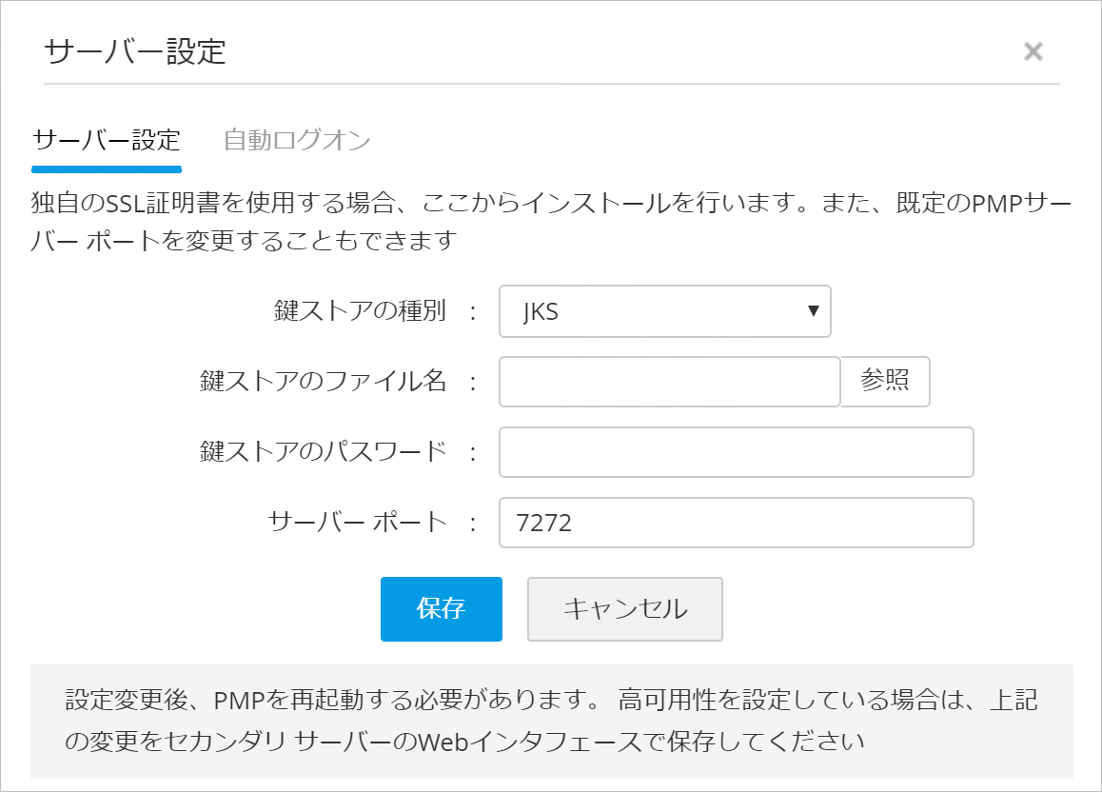Click the 鍵ストアのパスワード field label

pyautogui.click(x=323, y=452)
